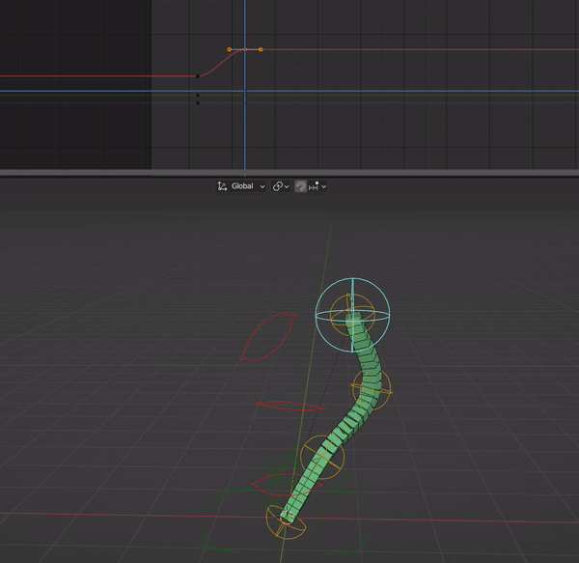Select the left orange keyframe handle

point(230,49)
